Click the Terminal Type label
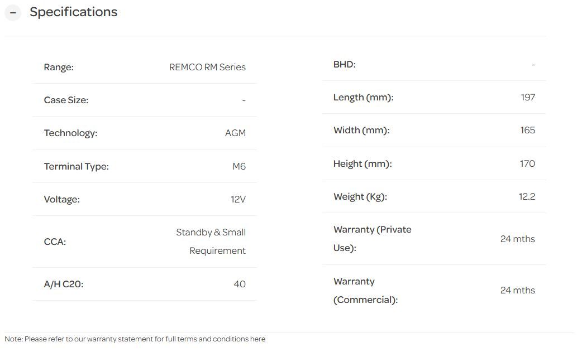The width and height of the screenshot is (582, 352). coord(76,166)
